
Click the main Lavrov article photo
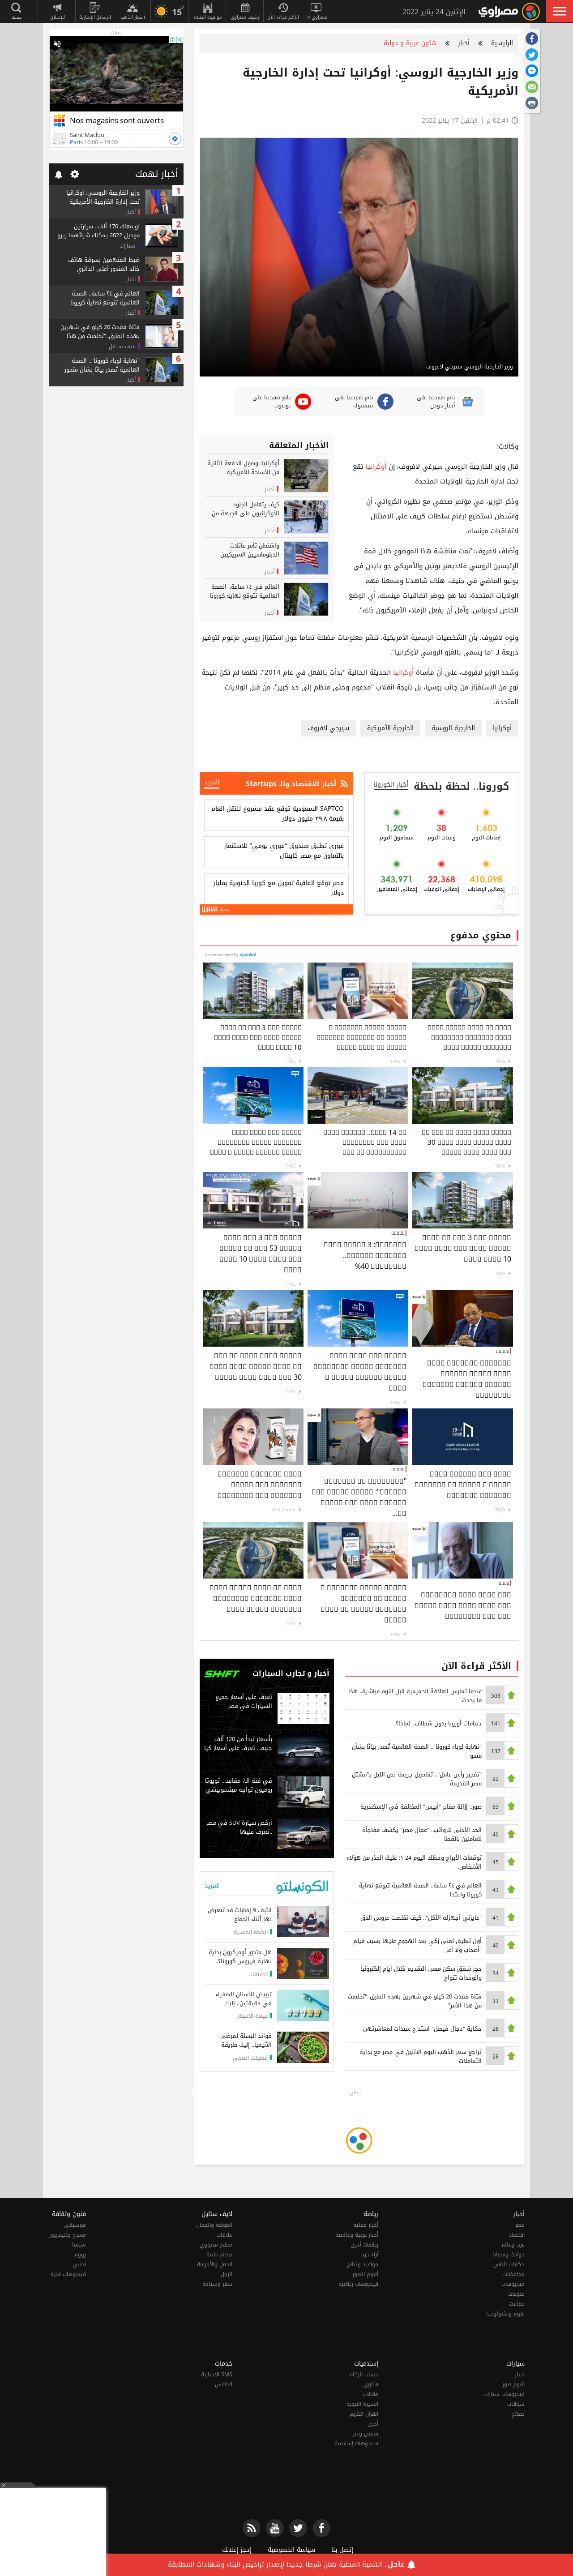coord(359,257)
